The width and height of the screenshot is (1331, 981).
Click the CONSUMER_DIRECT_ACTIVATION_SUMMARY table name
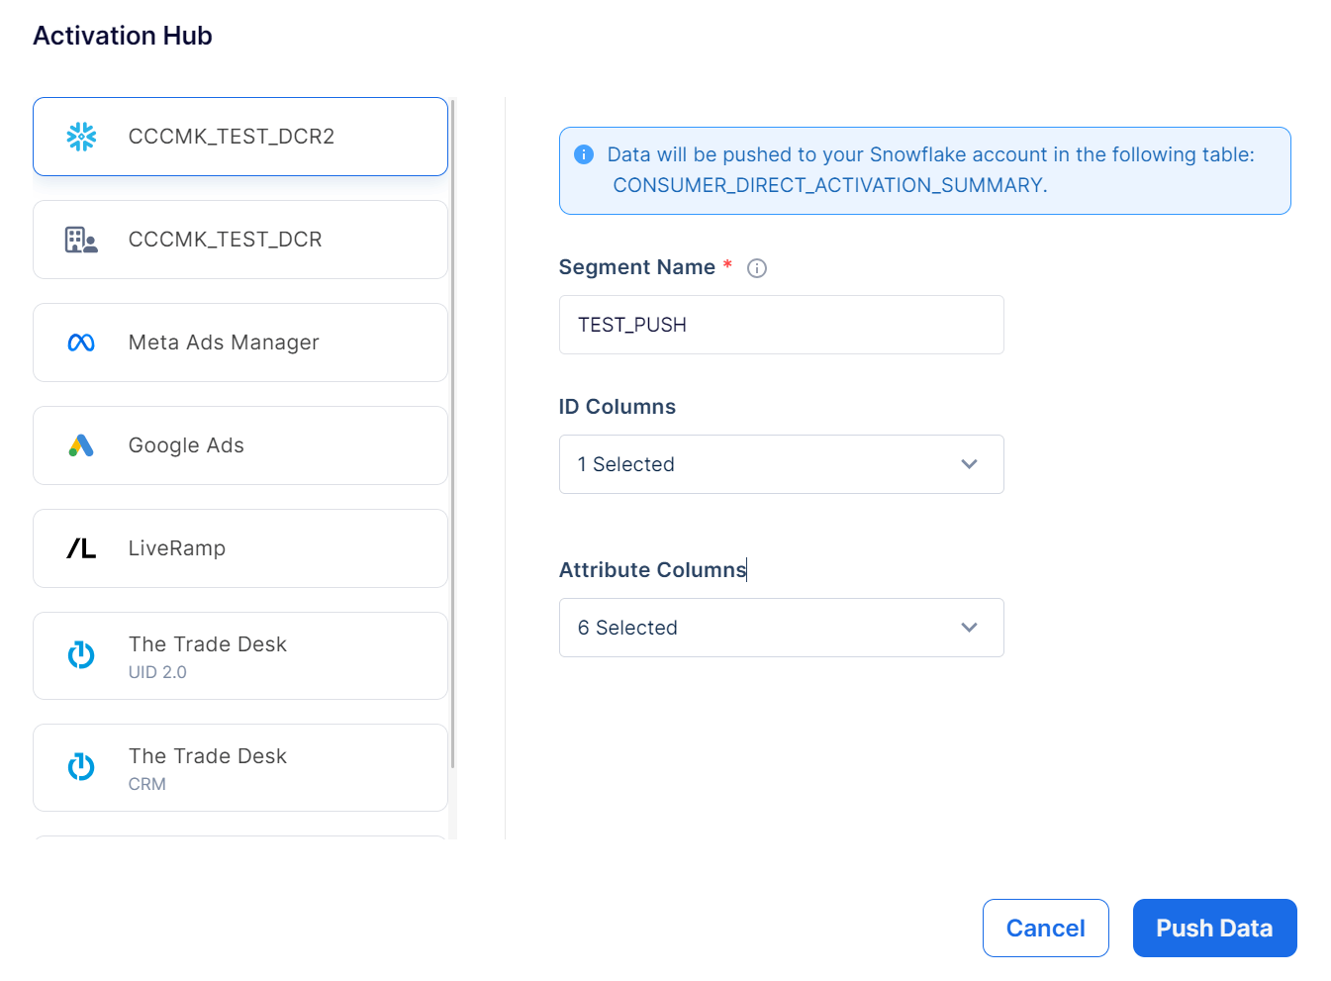(x=827, y=185)
